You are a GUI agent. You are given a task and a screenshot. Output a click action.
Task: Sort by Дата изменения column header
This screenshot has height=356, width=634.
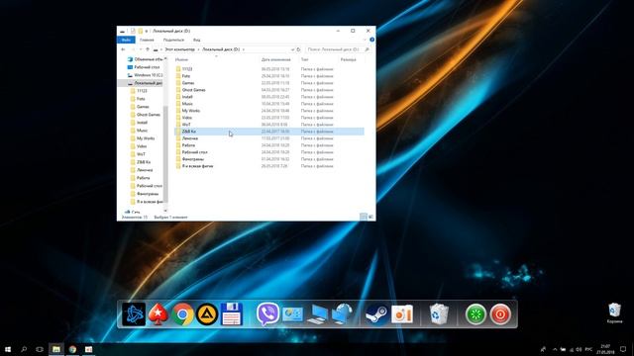[276, 59]
